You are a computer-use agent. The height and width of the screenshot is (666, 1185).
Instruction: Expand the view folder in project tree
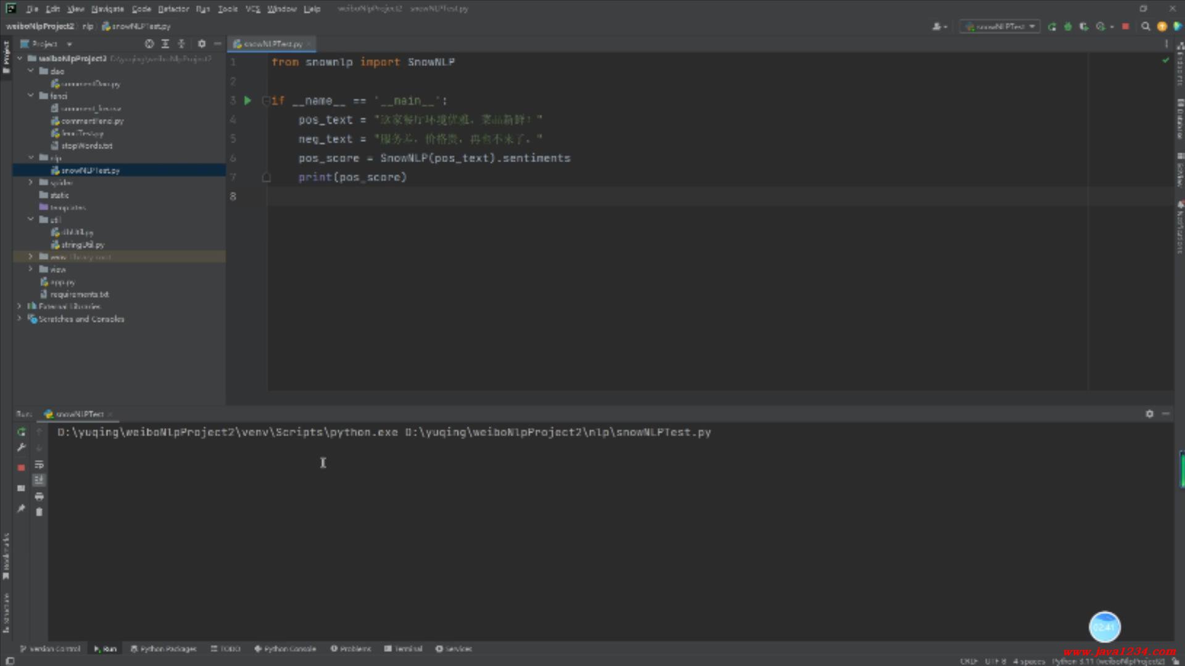pyautogui.click(x=30, y=269)
